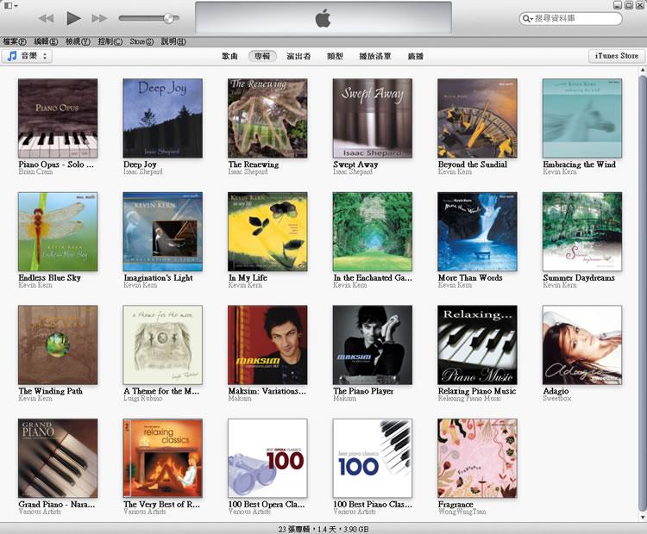This screenshot has width=647, height=534.
Task: Expand the 音樂 library selector dropdown
Action: click(x=28, y=56)
